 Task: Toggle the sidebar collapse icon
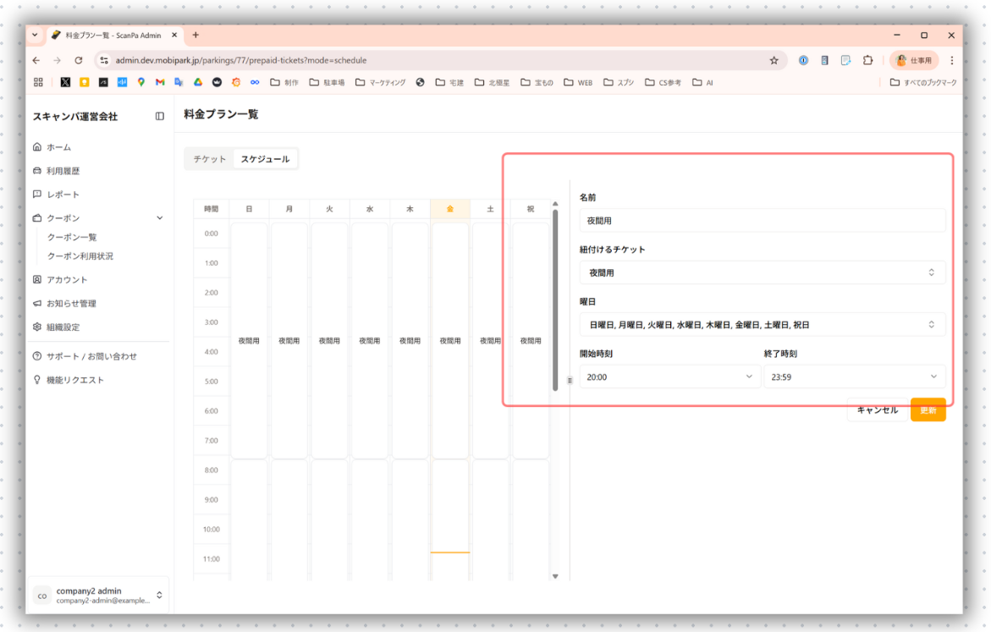159,116
